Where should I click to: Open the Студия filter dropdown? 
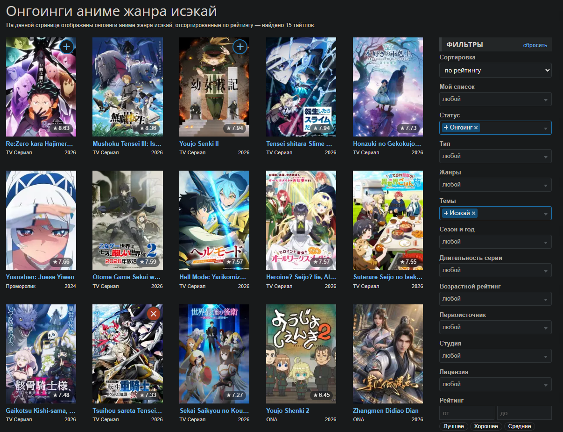495,356
